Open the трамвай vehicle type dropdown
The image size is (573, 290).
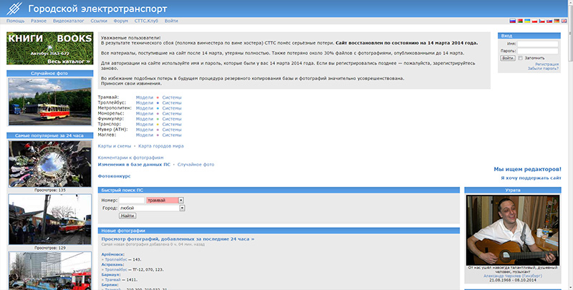(165, 200)
